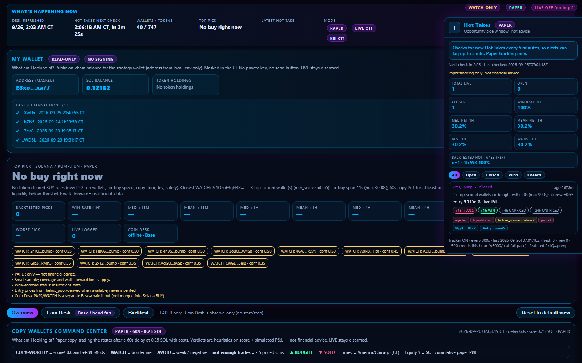This screenshot has width=582, height=363.
Task: Click the PAPER badge beside Hot Takes
Action: pyautogui.click(x=505, y=25)
